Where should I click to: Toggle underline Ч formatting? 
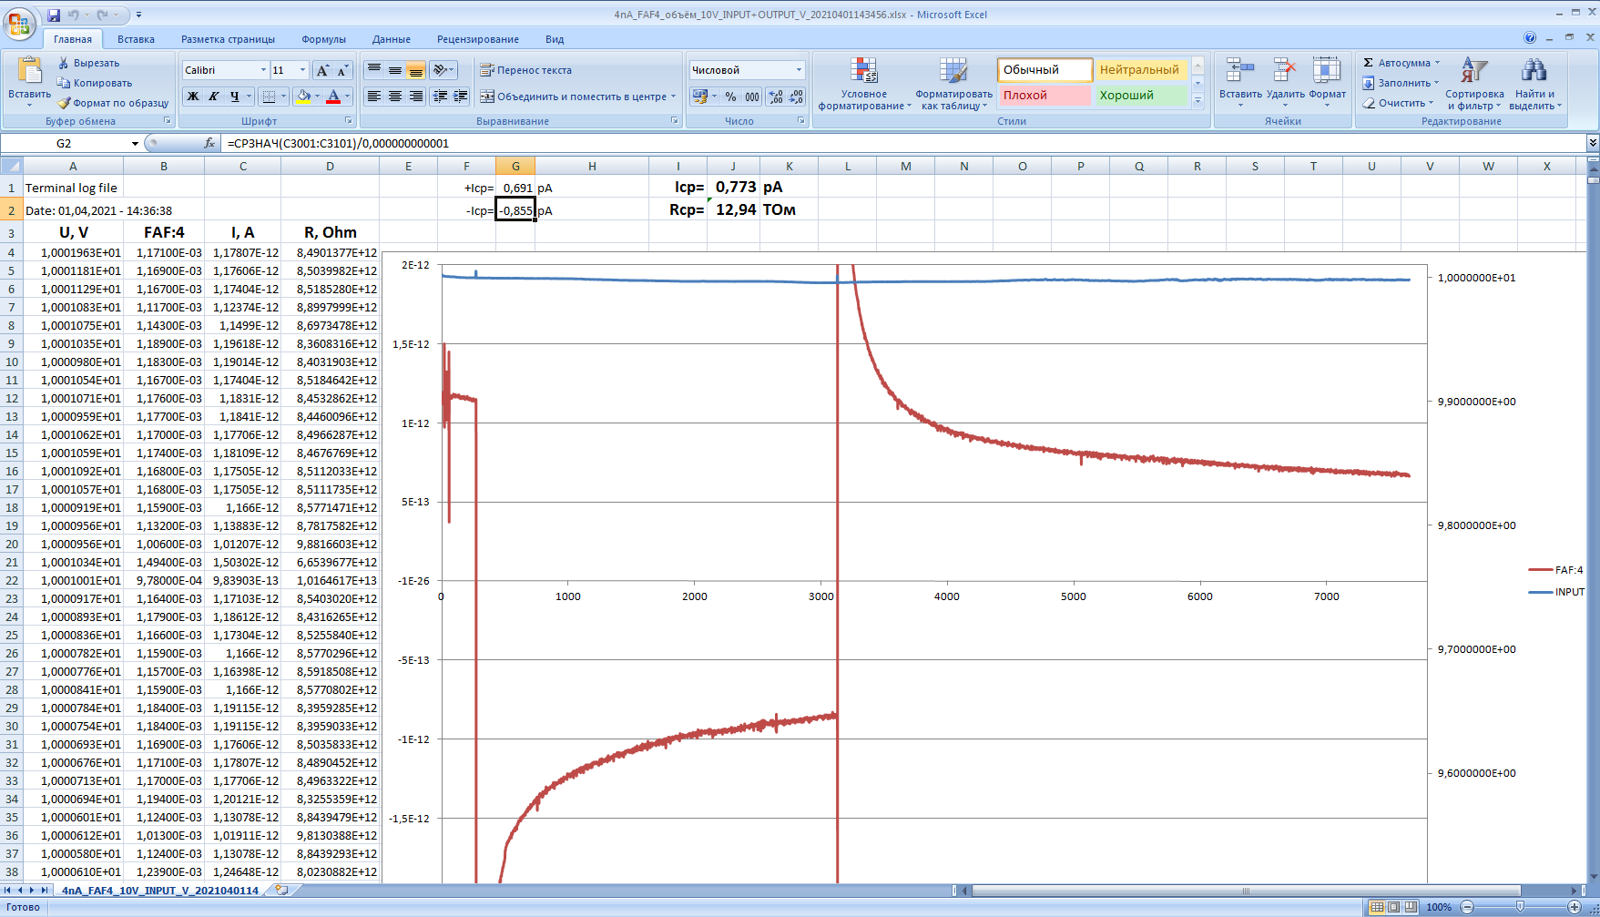[235, 97]
